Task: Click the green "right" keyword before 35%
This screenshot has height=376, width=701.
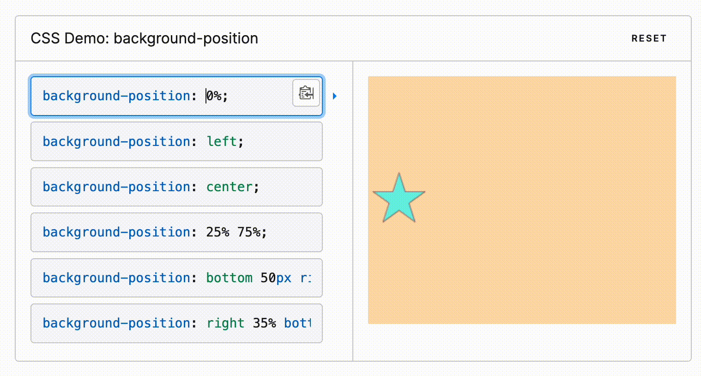Action: click(225, 323)
